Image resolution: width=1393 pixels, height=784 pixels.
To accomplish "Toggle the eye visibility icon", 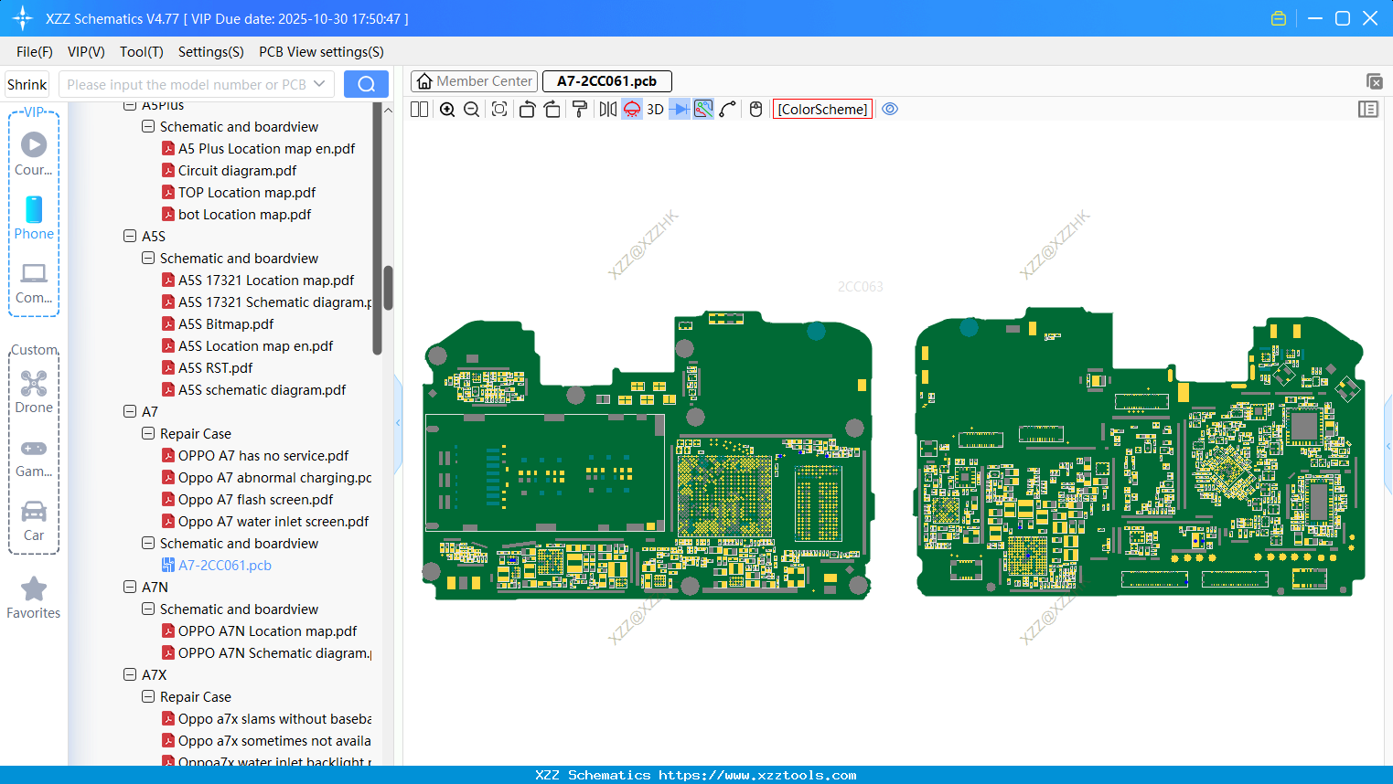I will [890, 110].
